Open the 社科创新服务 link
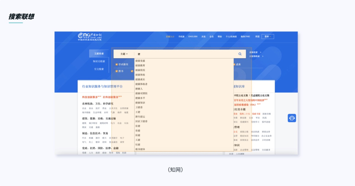The height and width of the screenshot is (186, 355). (x=111, y=97)
